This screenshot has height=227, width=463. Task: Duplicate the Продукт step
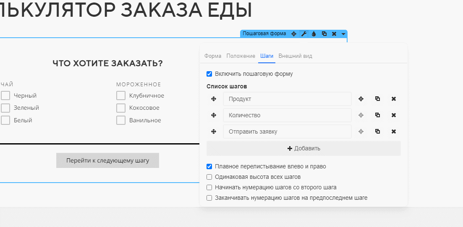(x=377, y=99)
